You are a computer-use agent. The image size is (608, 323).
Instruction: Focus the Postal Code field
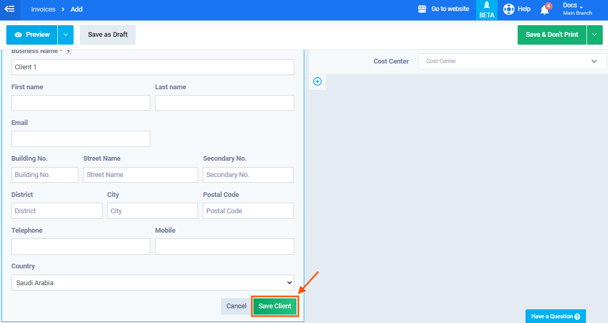tap(248, 211)
